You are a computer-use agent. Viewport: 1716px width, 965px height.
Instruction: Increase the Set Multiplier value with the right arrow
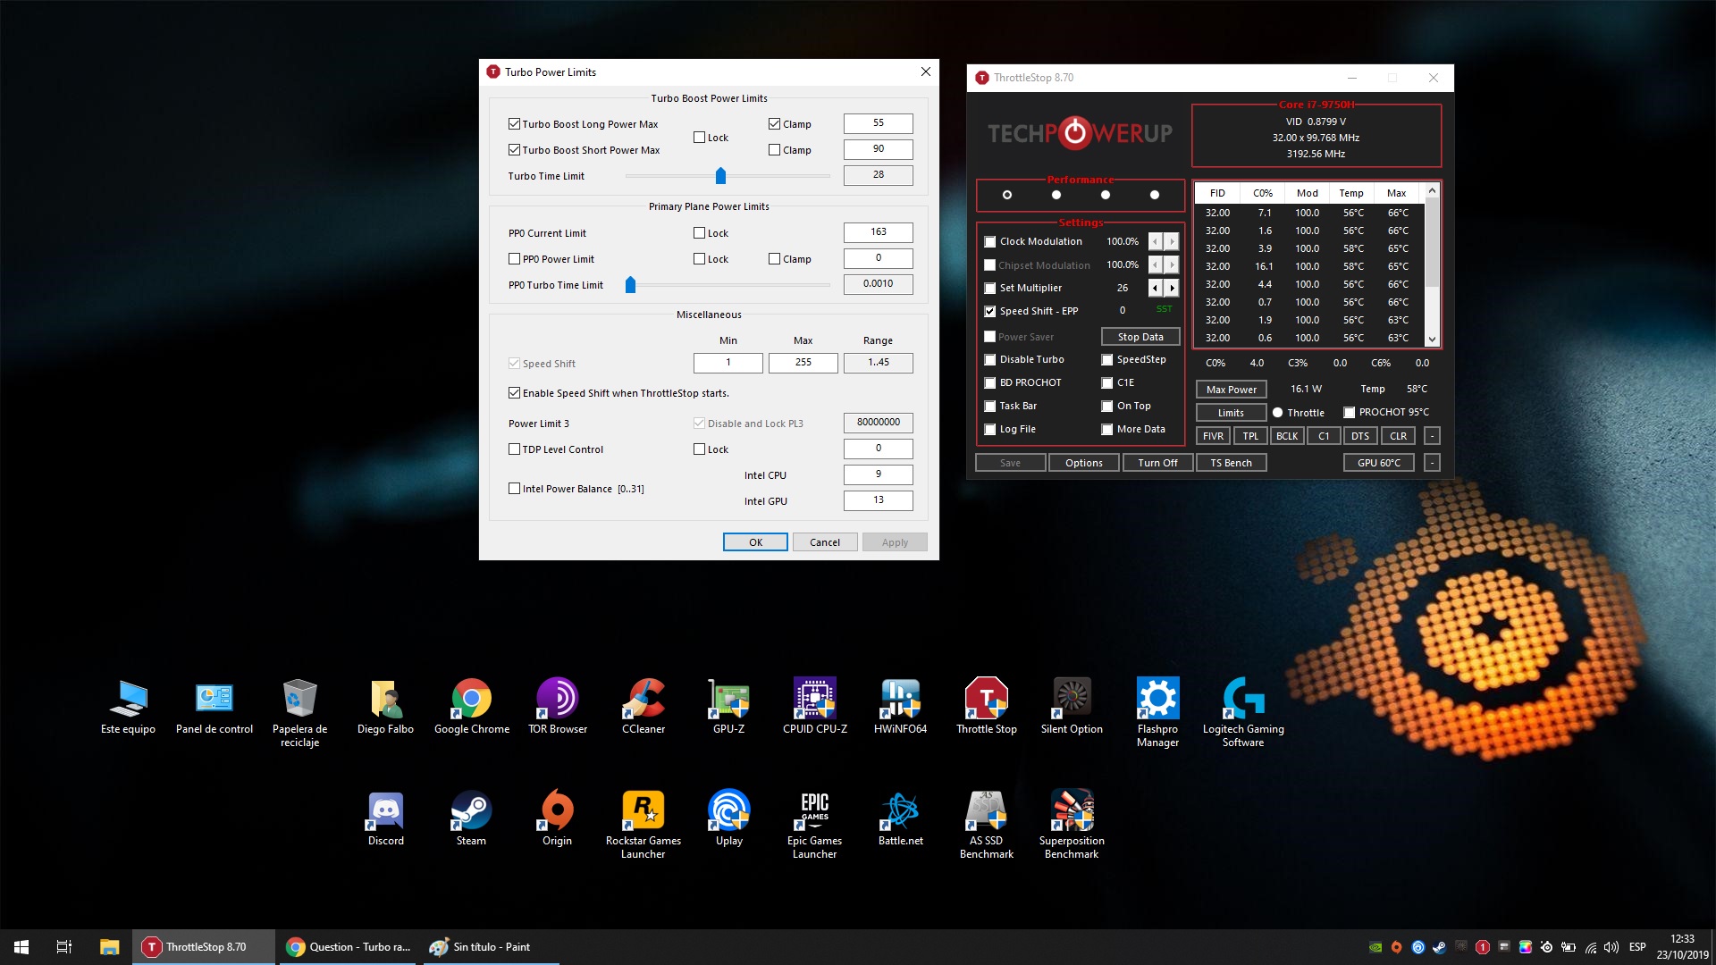click(1173, 288)
